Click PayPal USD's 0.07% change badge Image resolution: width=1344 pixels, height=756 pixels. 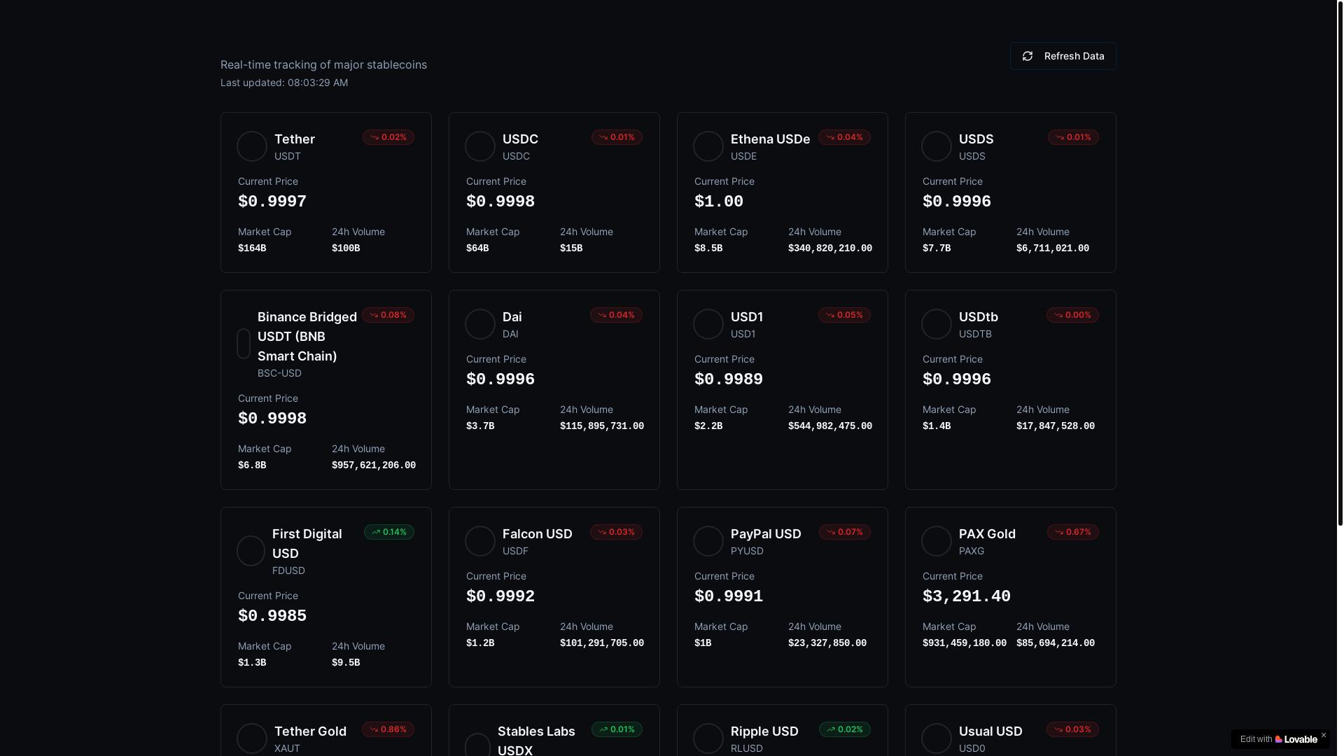(845, 532)
